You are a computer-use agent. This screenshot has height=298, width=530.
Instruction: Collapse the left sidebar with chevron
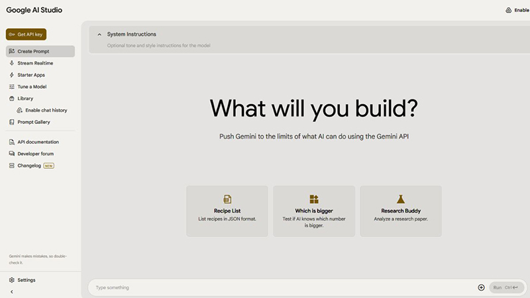click(x=12, y=291)
